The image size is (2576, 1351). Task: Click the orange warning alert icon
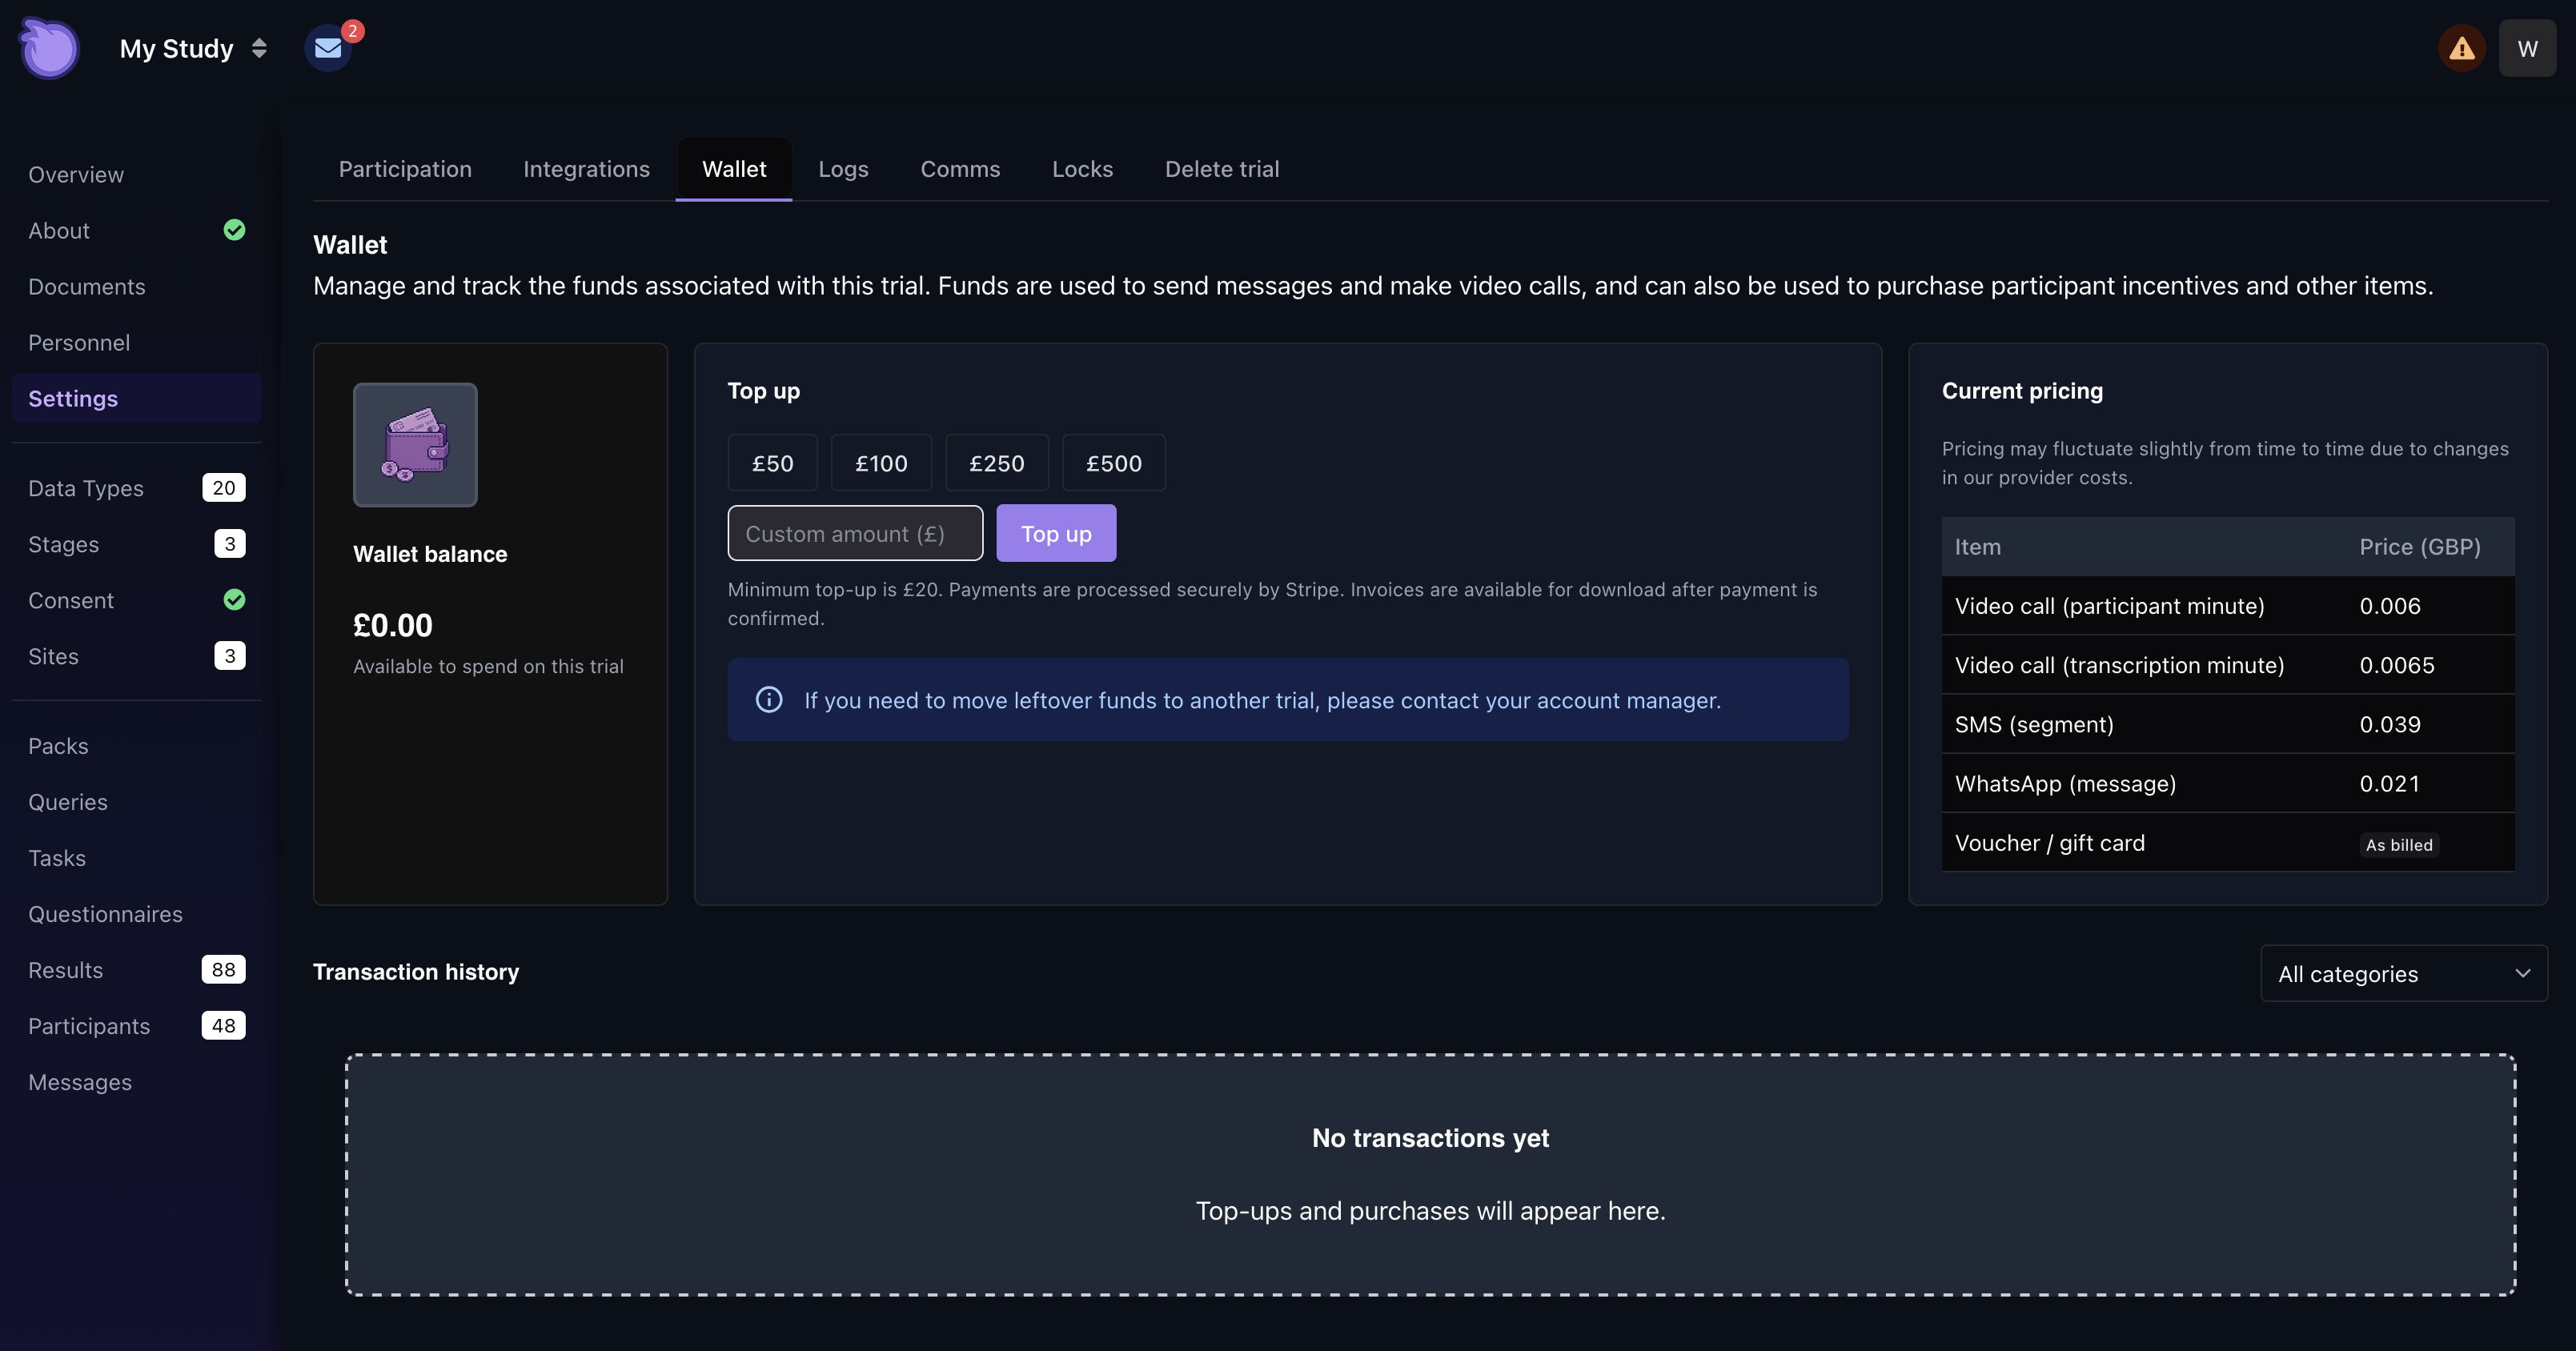click(x=2461, y=48)
